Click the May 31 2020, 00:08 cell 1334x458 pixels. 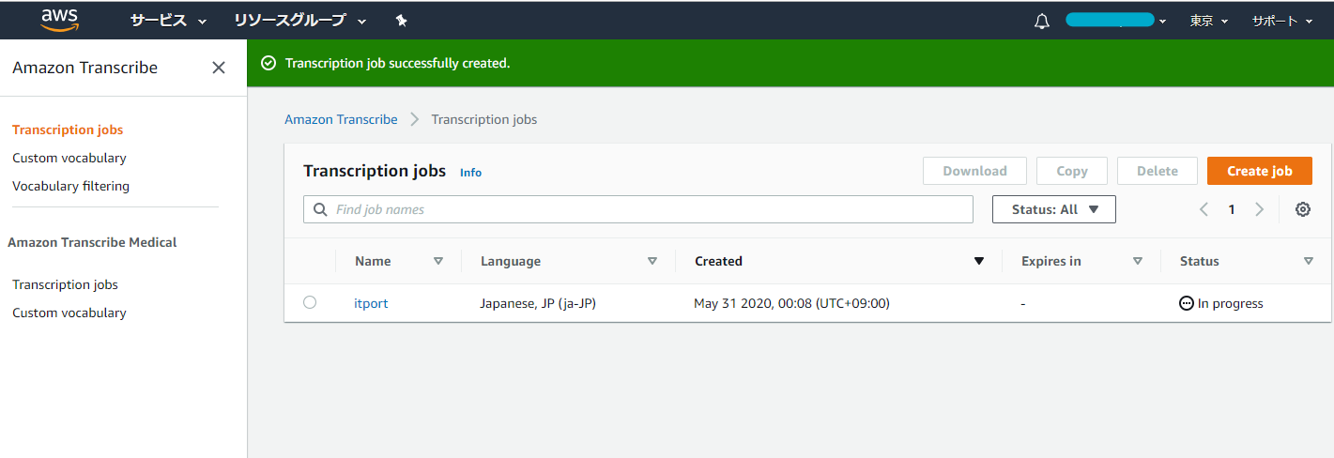[791, 303]
